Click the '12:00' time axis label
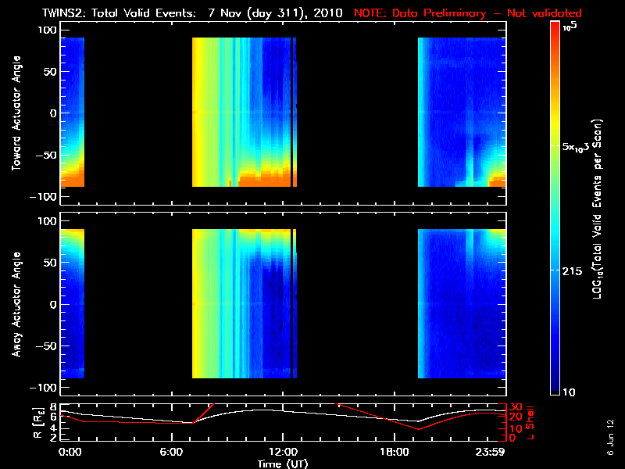This screenshot has width=625, height=469. [x=283, y=452]
